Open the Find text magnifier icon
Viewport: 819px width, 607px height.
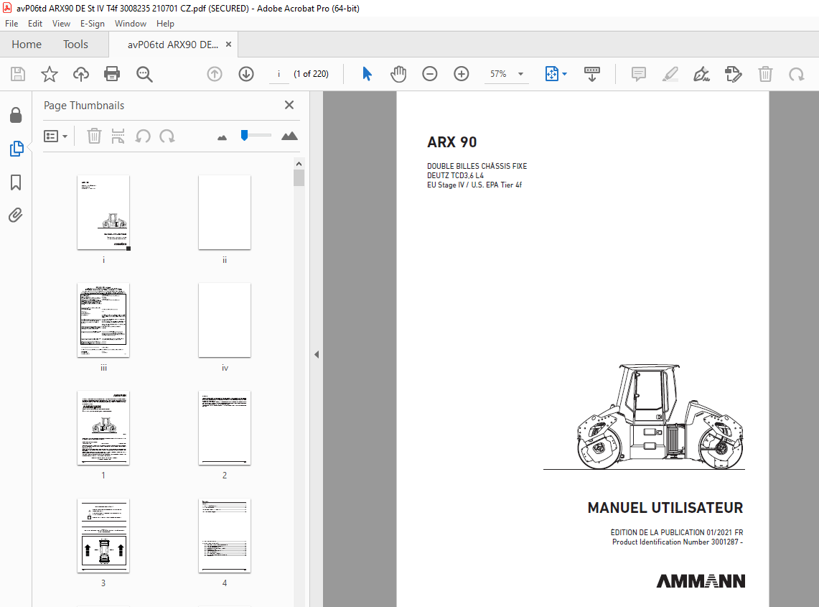(144, 74)
